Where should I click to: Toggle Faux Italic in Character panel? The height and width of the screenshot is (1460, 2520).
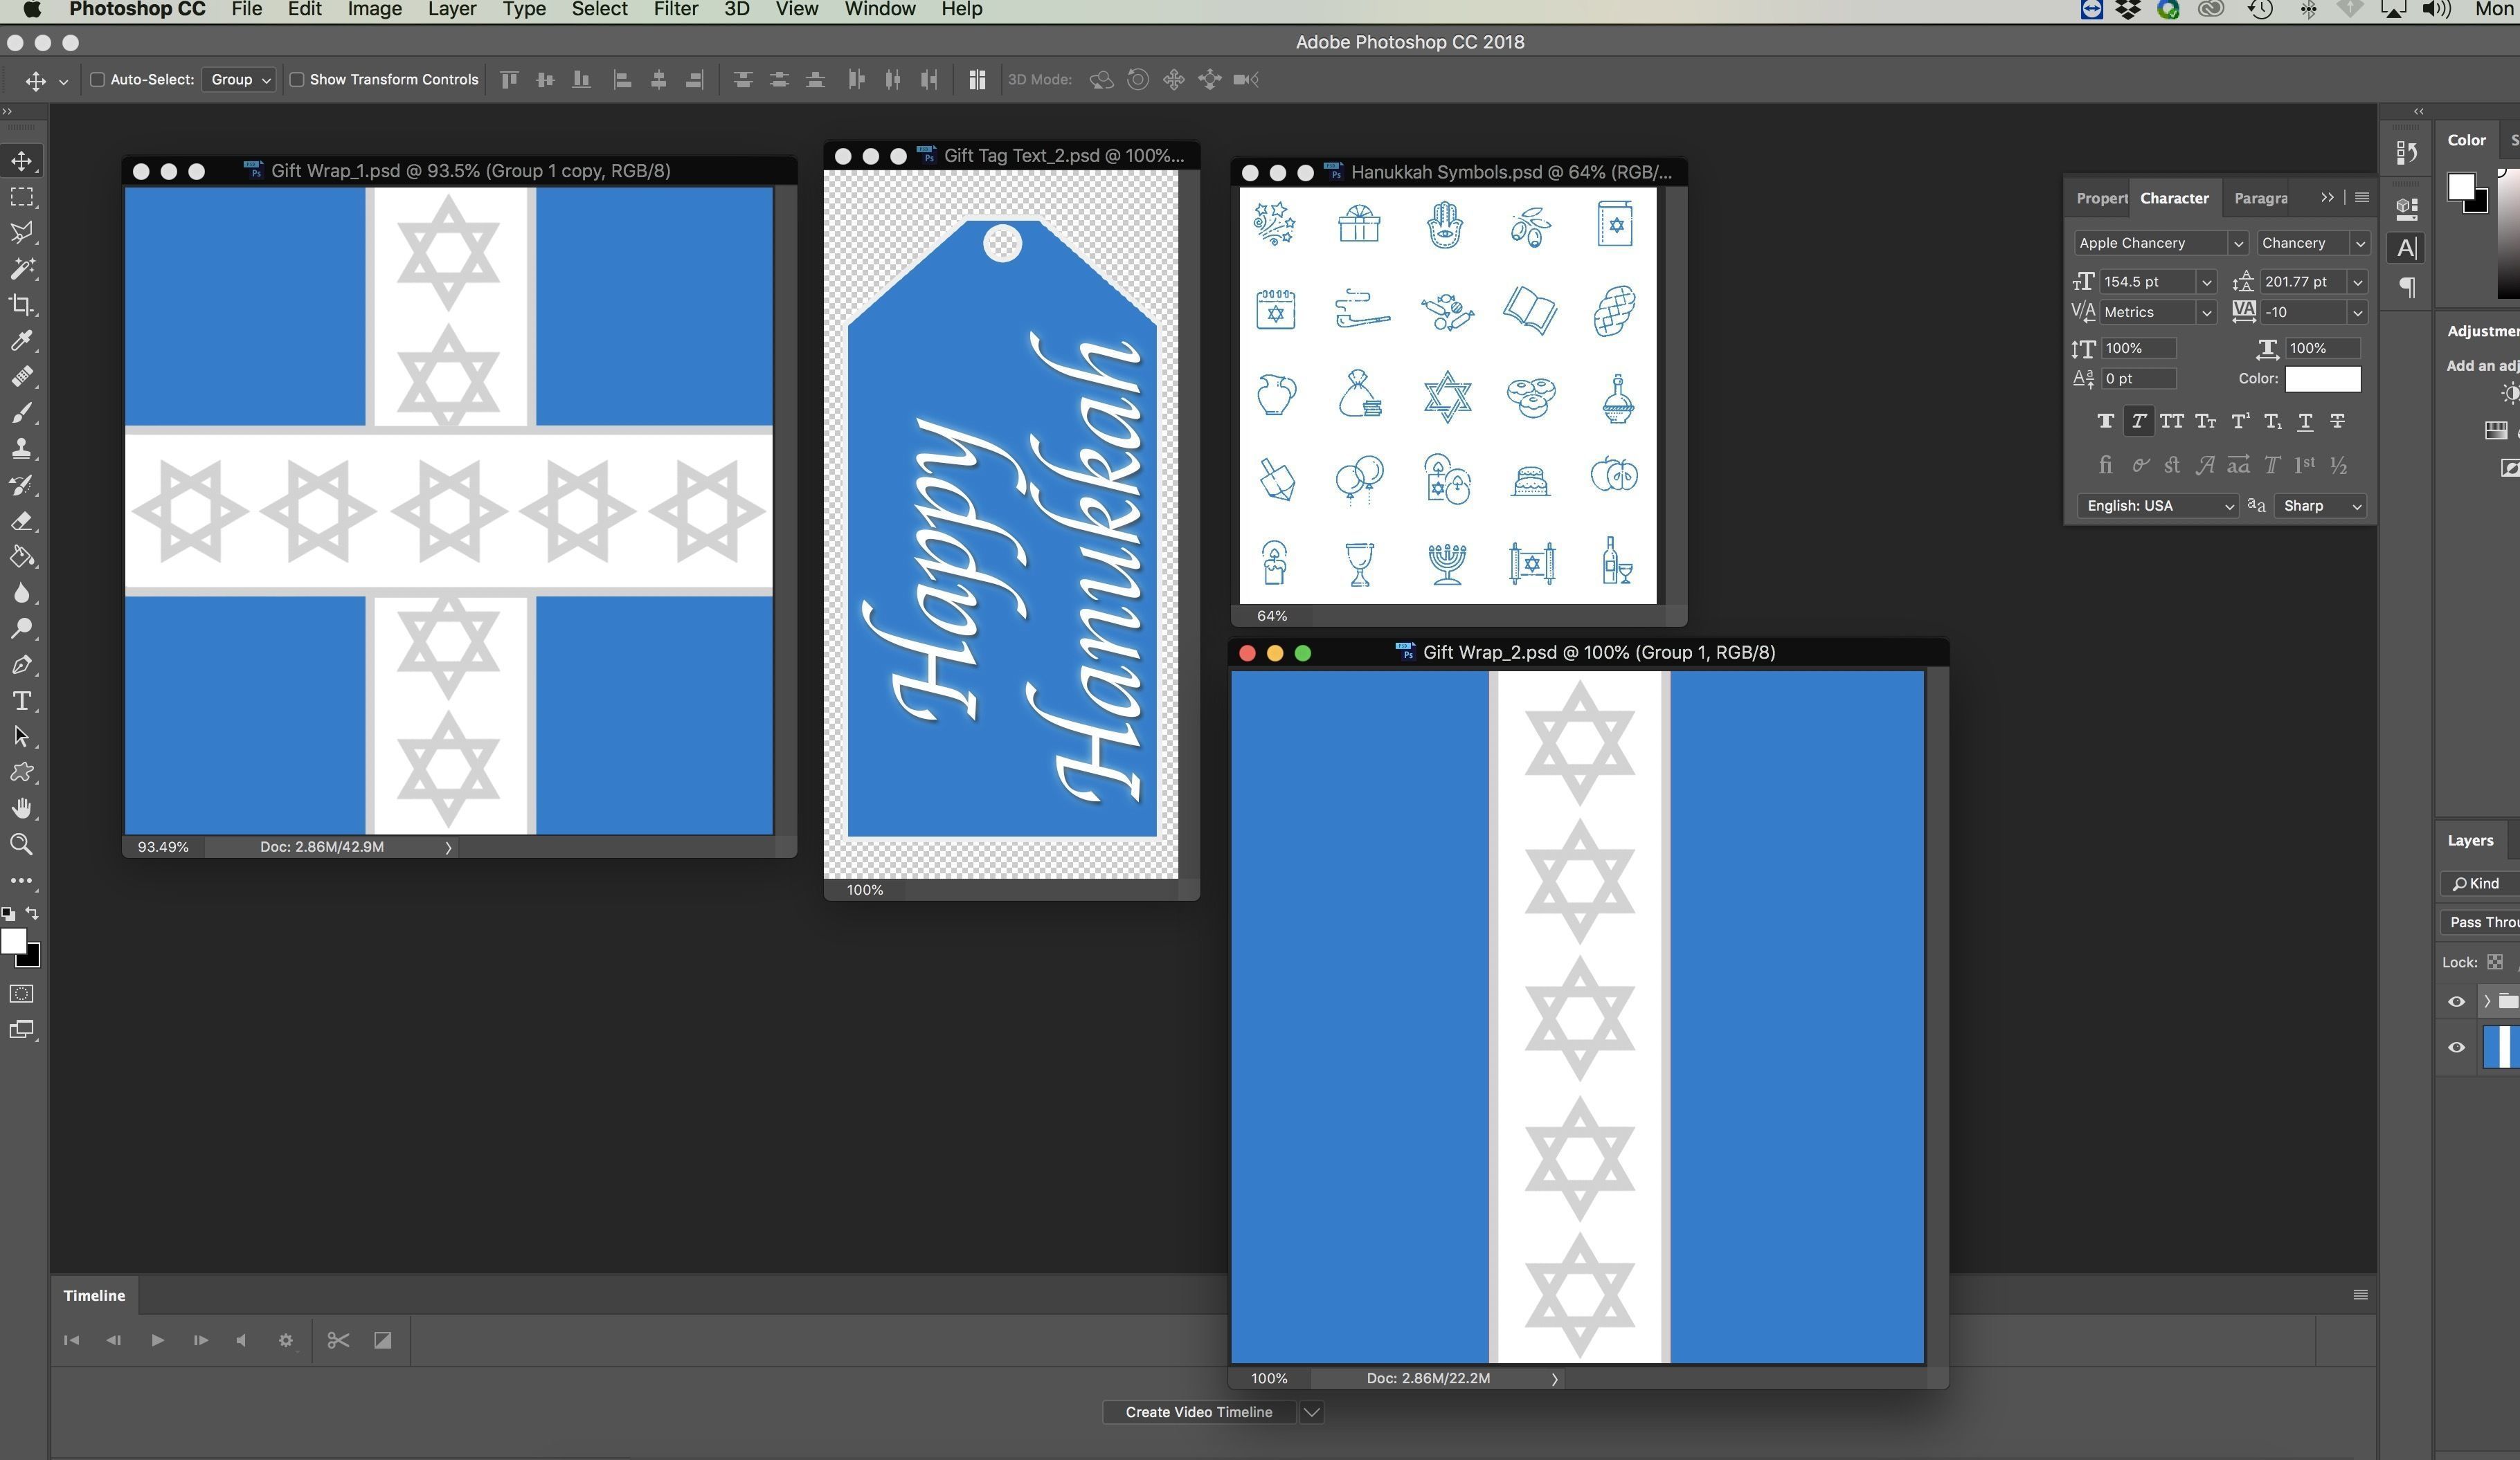[2138, 421]
